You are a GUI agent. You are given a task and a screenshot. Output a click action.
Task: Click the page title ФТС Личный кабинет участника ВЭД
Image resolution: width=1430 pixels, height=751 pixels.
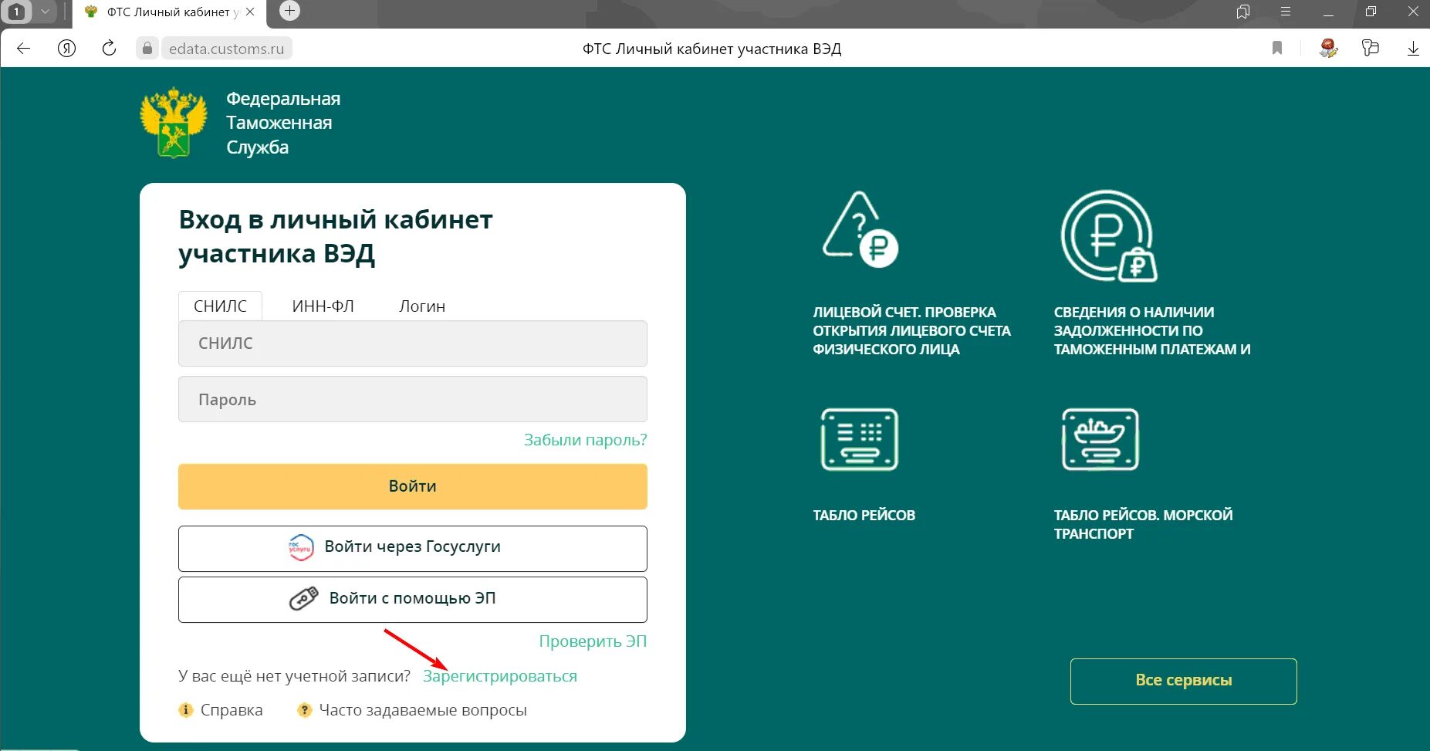[x=712, y=49]
